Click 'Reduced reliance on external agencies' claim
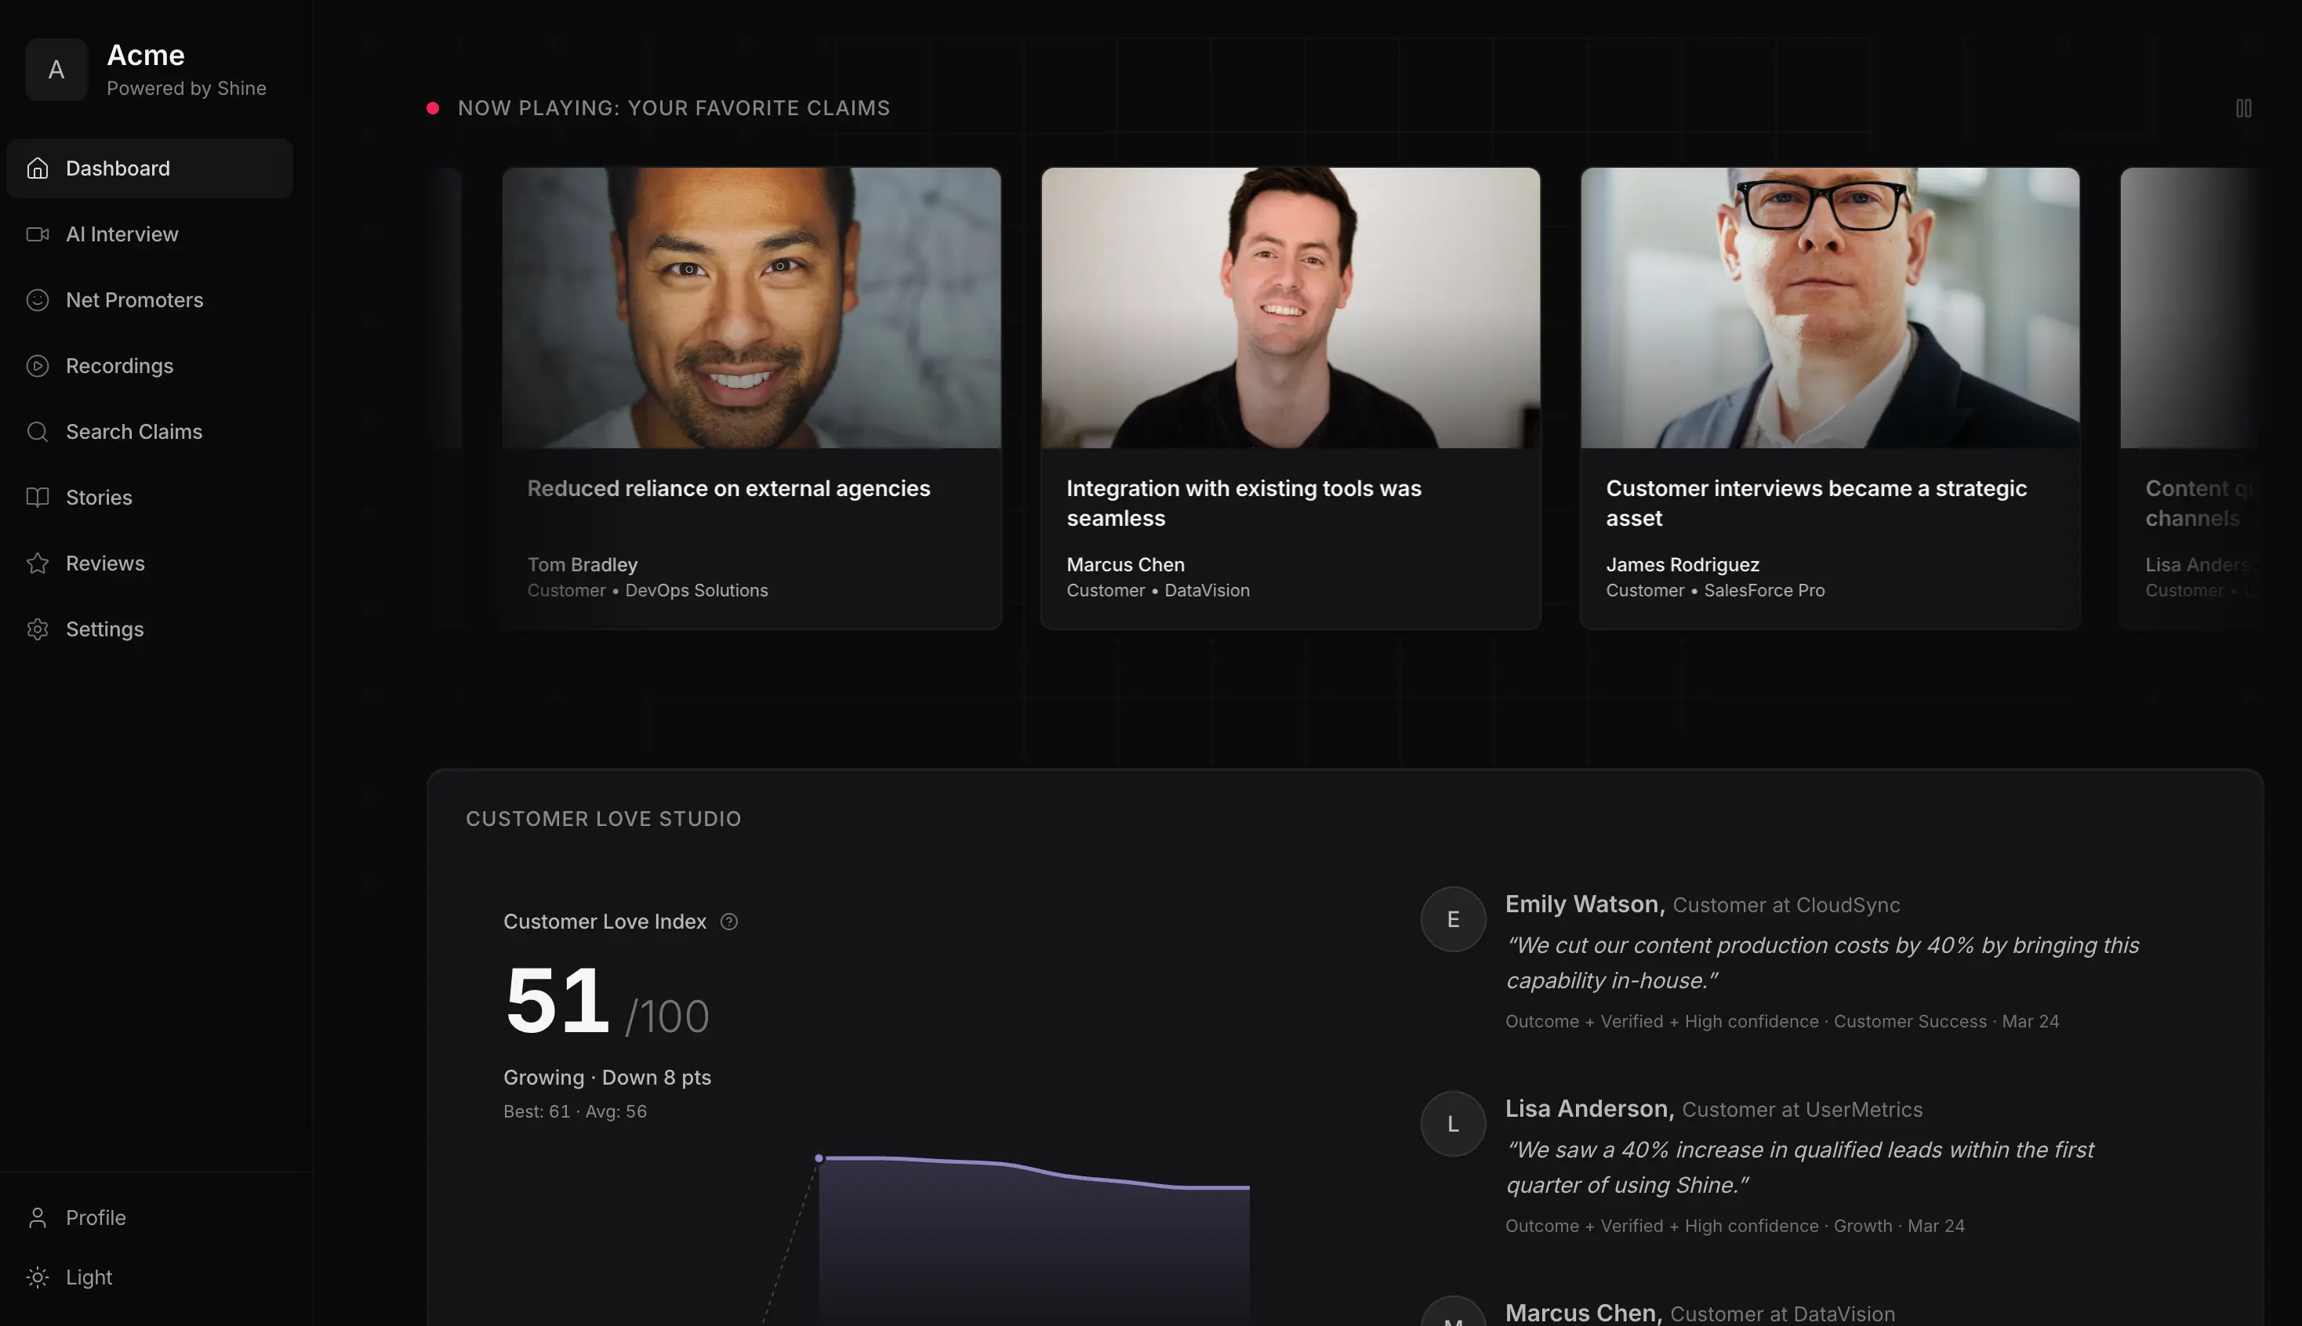Viewport: 2302px width, 1326px height. tap(728, 488)
